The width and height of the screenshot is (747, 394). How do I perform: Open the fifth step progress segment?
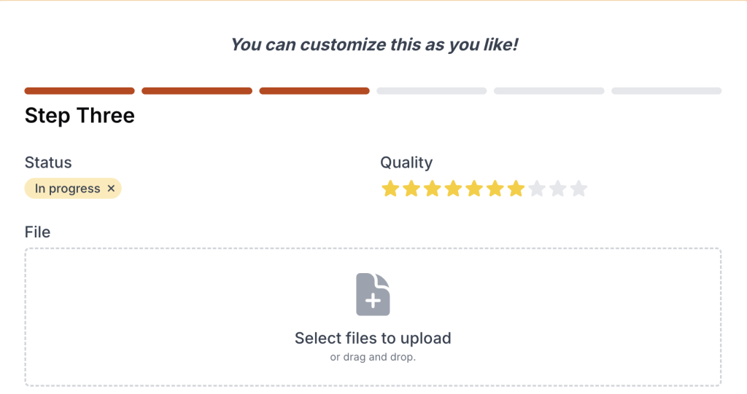(x=549, y=91)
